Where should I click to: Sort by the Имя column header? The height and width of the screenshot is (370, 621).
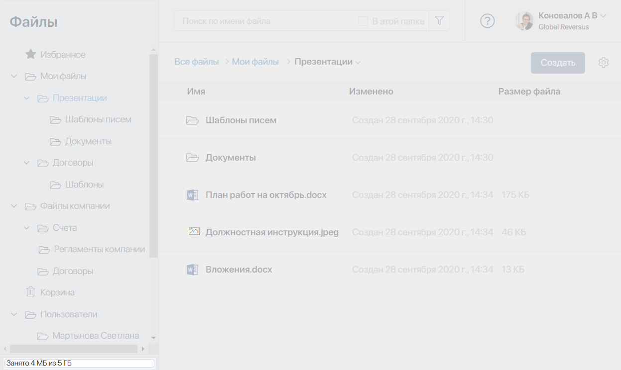point(196,92)
